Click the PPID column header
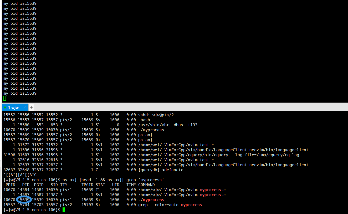Image resolution: width=348 pixels, height=214 pixels. coord(11,185)
